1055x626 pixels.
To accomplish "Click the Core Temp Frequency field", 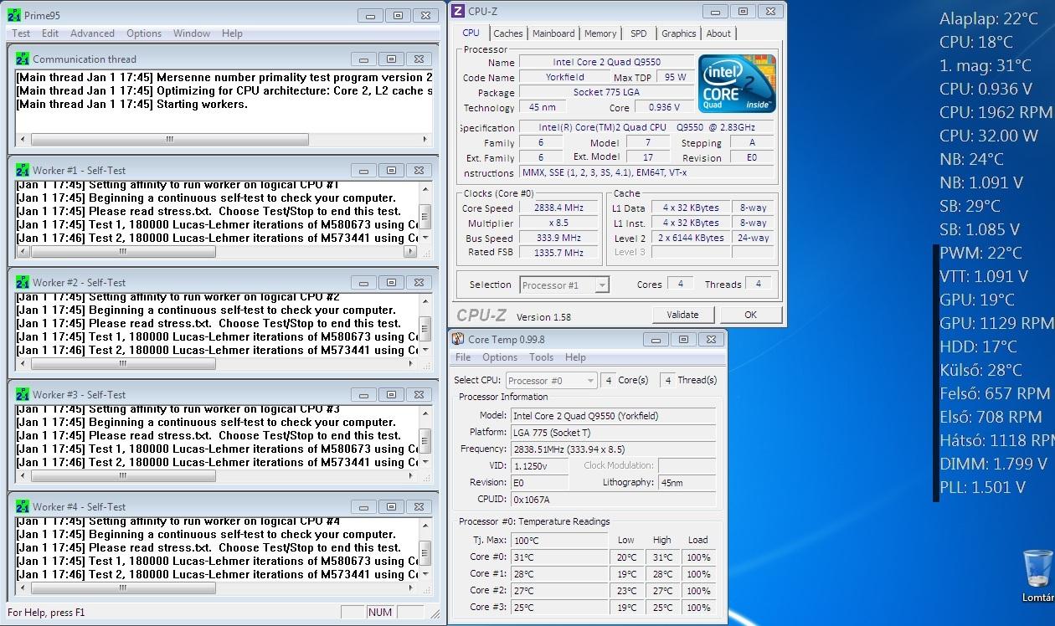I will coord(613,449).
